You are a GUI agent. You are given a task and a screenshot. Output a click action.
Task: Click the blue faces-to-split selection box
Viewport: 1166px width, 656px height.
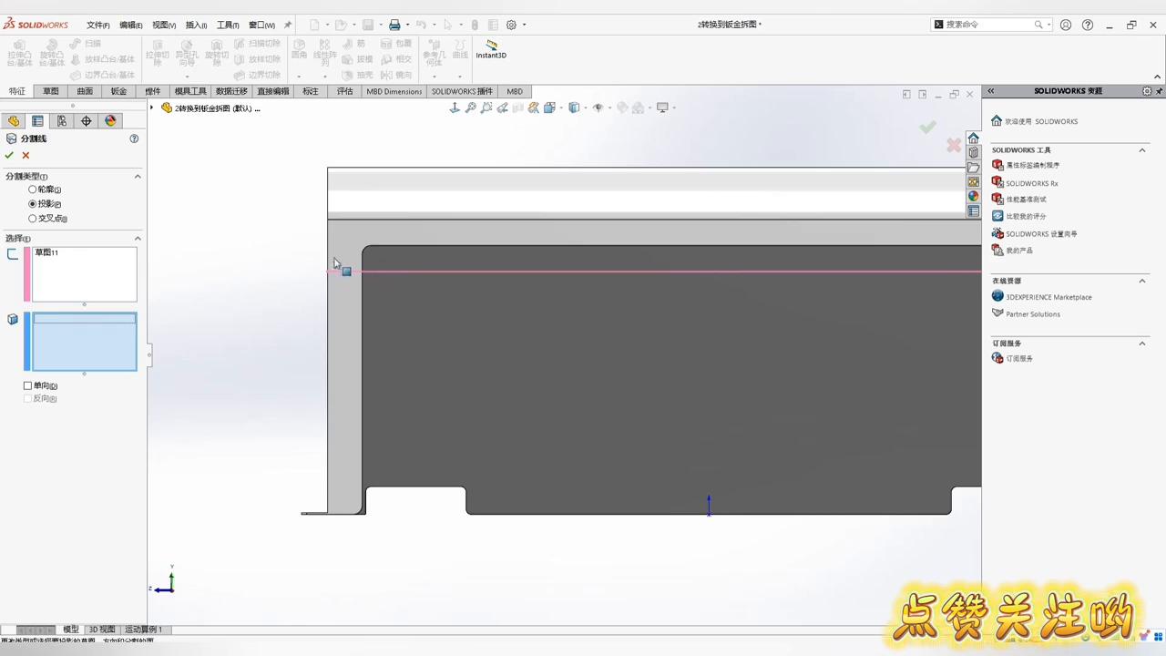(85, 342)
